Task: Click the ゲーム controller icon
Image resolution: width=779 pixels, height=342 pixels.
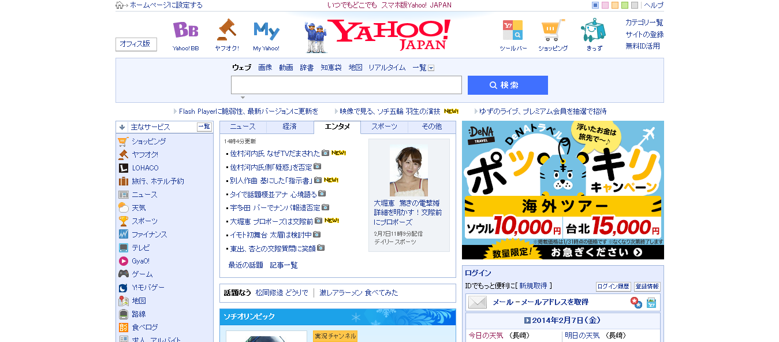Action: click(123, 274)
